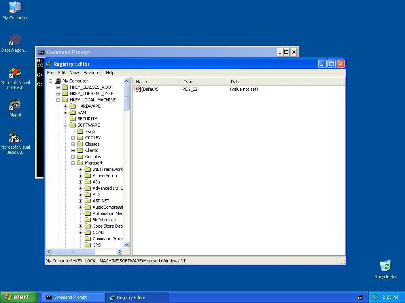405x303 pixels.
Task: Click the taskbar clock showing 2:23 PM
Action: [390, 297]
